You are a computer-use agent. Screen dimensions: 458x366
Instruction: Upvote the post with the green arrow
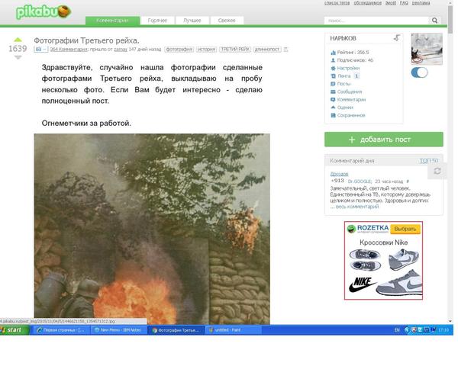point(17,38)
